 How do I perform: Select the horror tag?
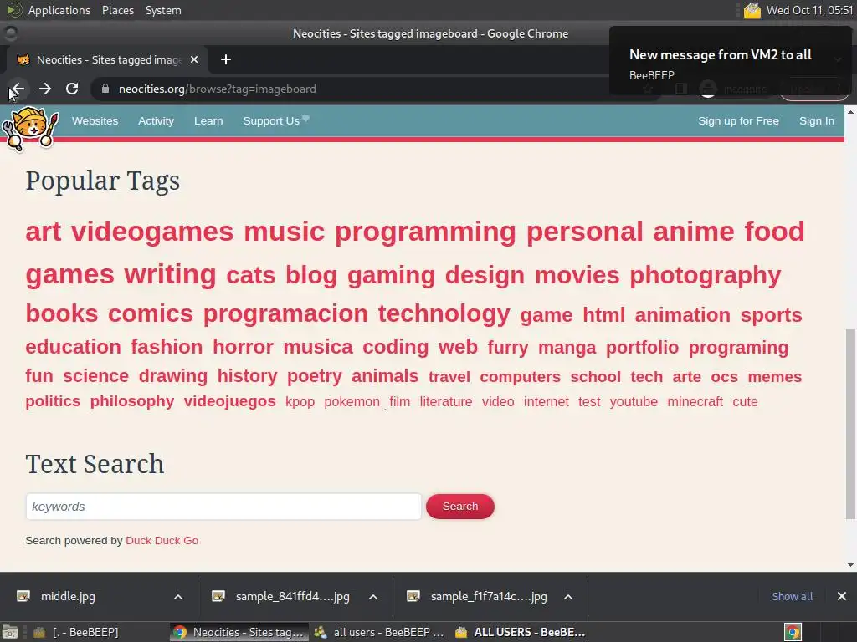pos(243,347)
